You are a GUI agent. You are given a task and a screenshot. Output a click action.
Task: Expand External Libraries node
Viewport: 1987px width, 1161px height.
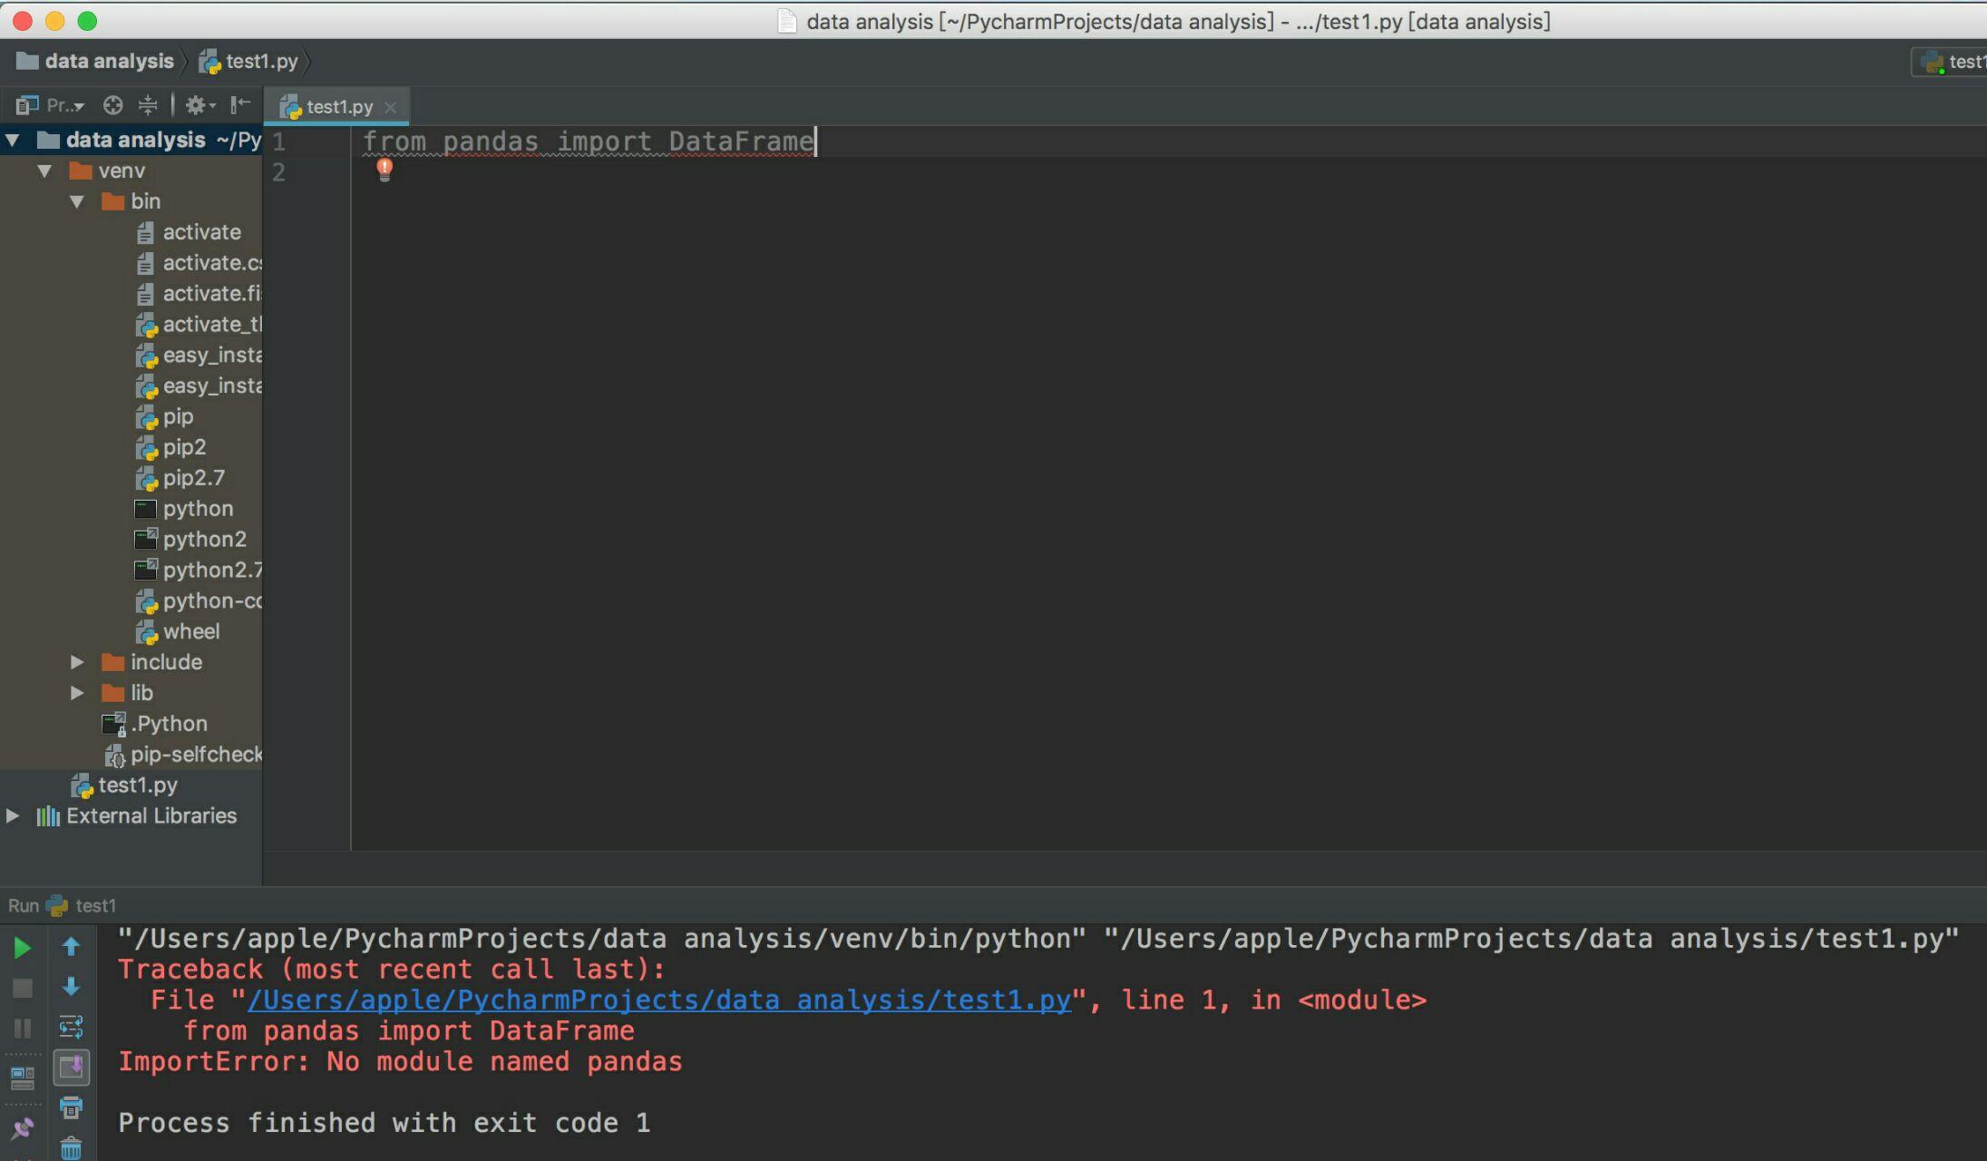tap(13, 815)
